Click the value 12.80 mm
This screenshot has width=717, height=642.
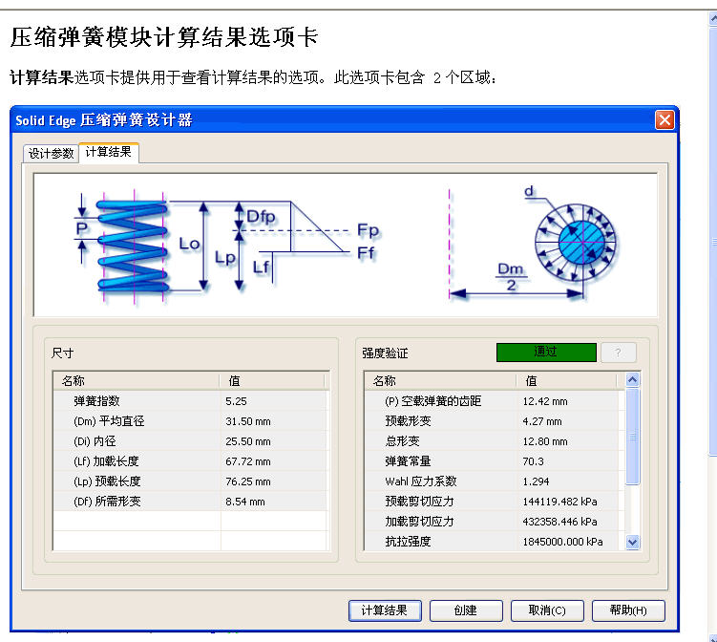click(x=545, y=441)
